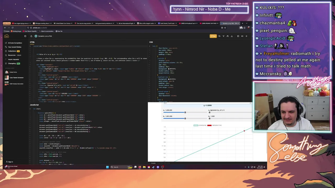Click the Save cloud icon next to Run
The width and height of the screenshot is (335, 188).
coord(219,36)
